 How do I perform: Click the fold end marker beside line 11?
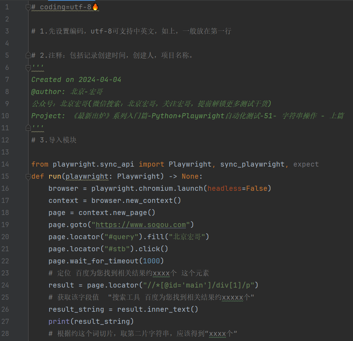point(28,128)
